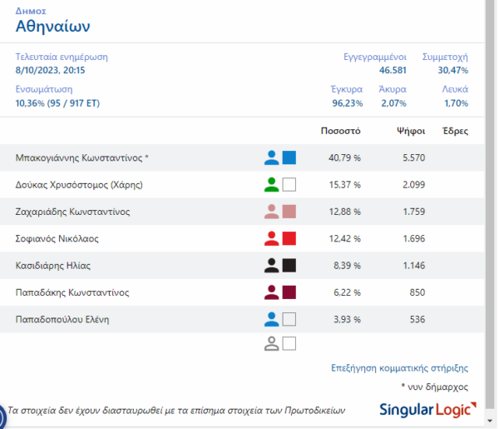This screenshot has height=429, width=499.
Task: Click the maroon person icon beside Παπαδάκης Κωνσταντίνος
Action: tap(271, 292)
